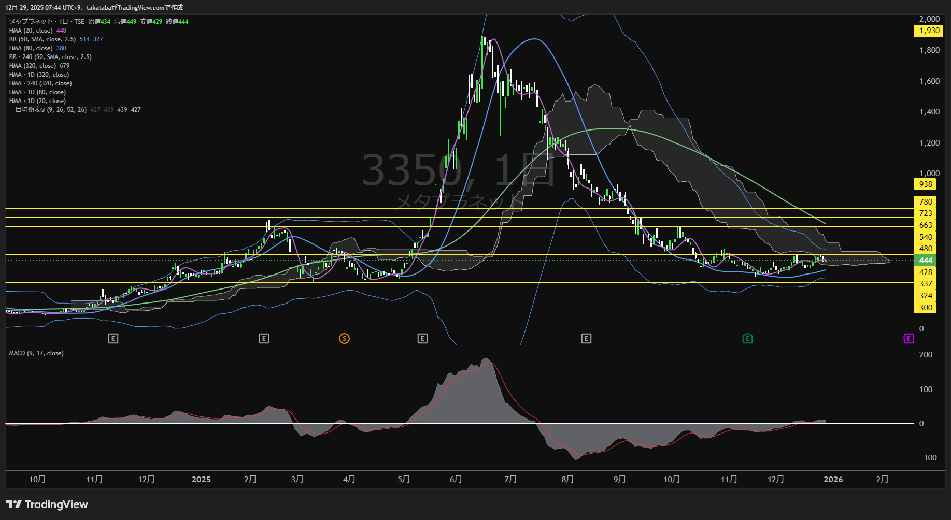Click the green 444 current price label
The image size is (951, 520).
coord(926,261)
